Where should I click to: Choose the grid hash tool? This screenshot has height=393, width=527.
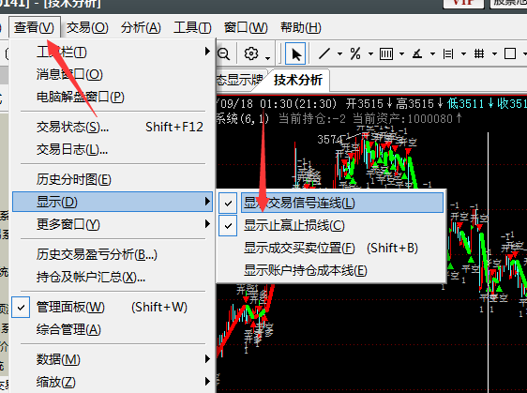coord(479,53)
